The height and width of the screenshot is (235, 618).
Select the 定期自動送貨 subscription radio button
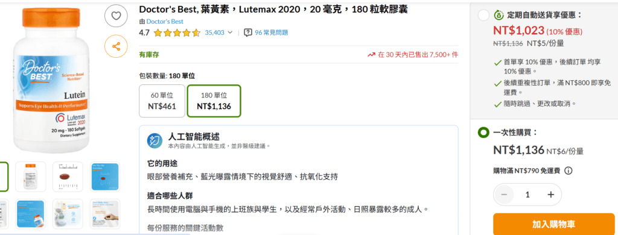pyautogui.click(x=483, y=16)
